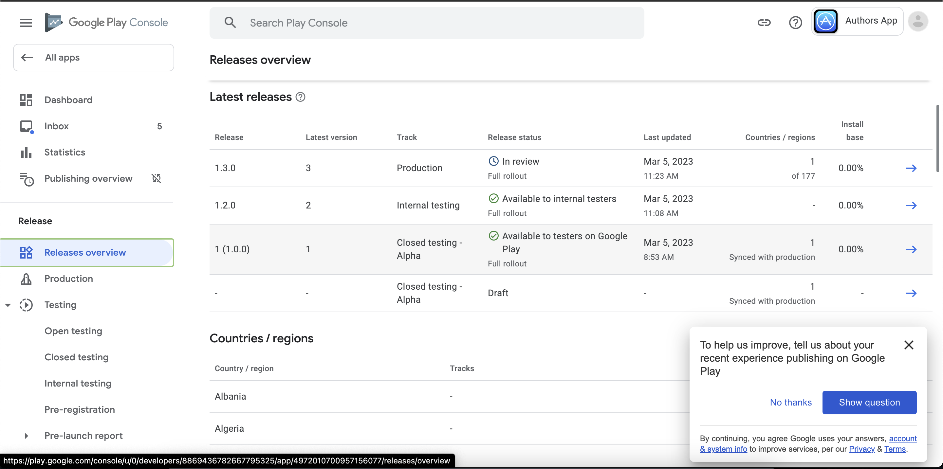Click the Releases overview icon
Viewport: 943px width, 469px height.
pos(26,252)
